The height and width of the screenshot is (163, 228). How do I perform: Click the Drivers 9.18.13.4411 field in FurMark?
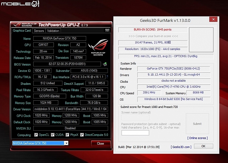pyautogui.click(x=174, y=75)
